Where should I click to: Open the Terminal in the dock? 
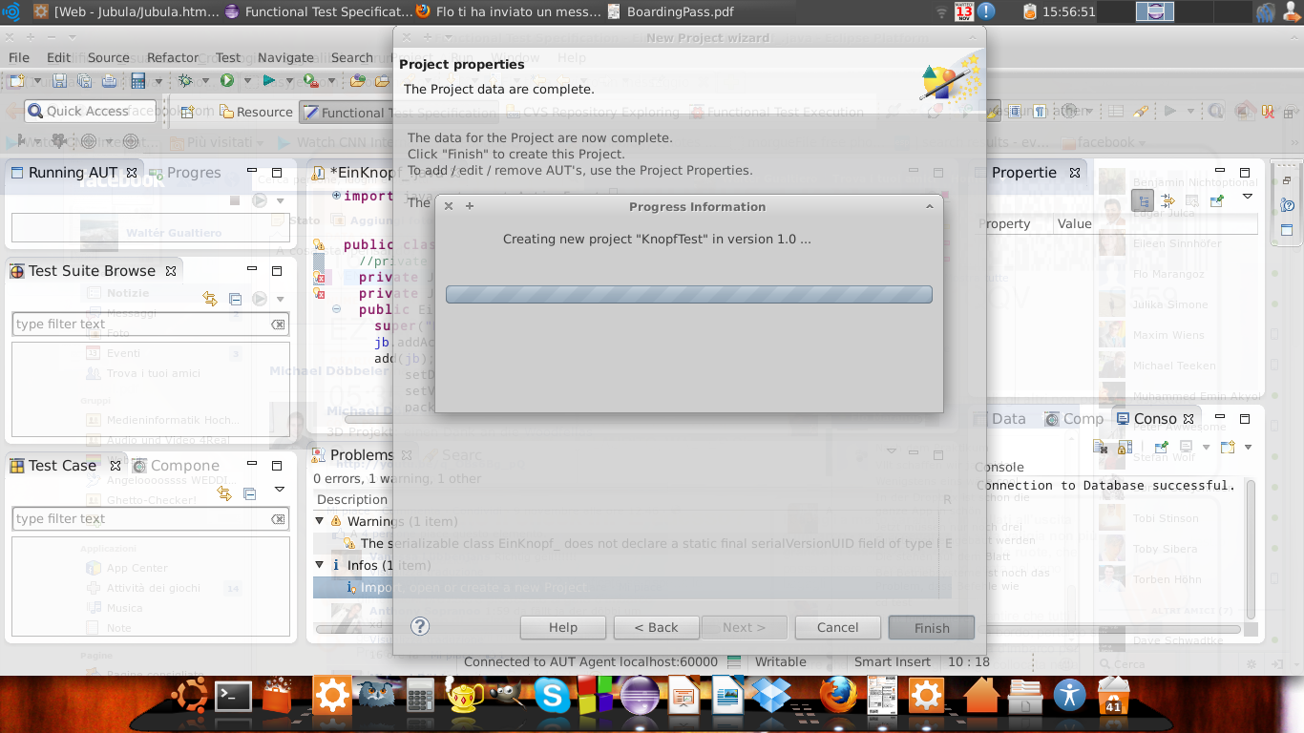232,696
